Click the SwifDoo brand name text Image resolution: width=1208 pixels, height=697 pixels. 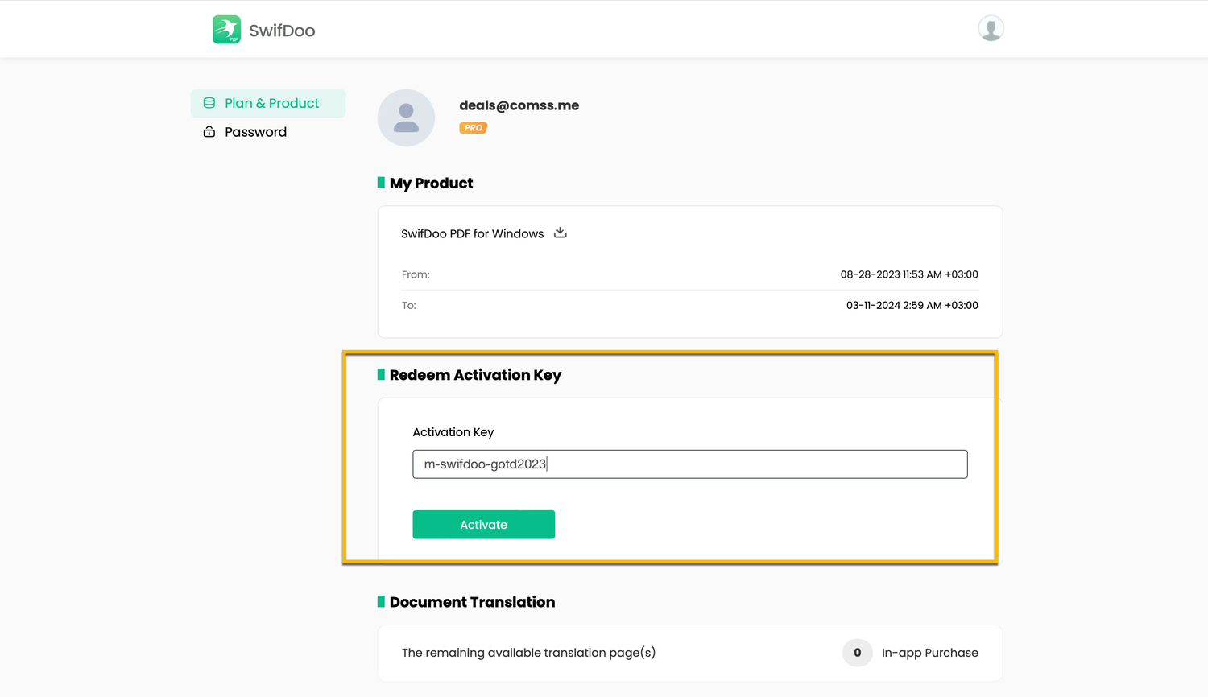click(282, 31)
